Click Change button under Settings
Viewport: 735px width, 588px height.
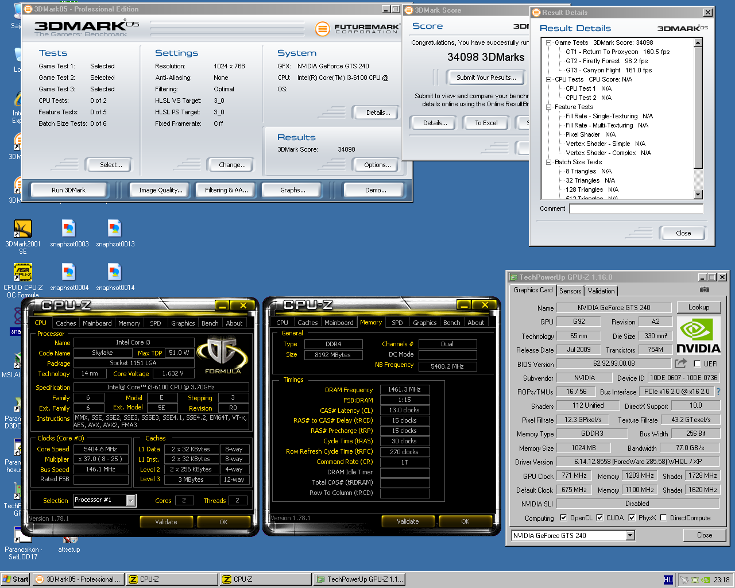point(232,165)
